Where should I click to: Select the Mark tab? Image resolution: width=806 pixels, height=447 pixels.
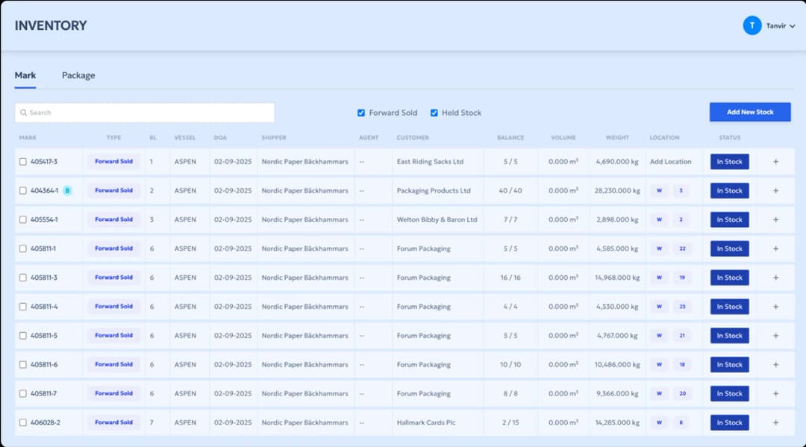point(25,75)
